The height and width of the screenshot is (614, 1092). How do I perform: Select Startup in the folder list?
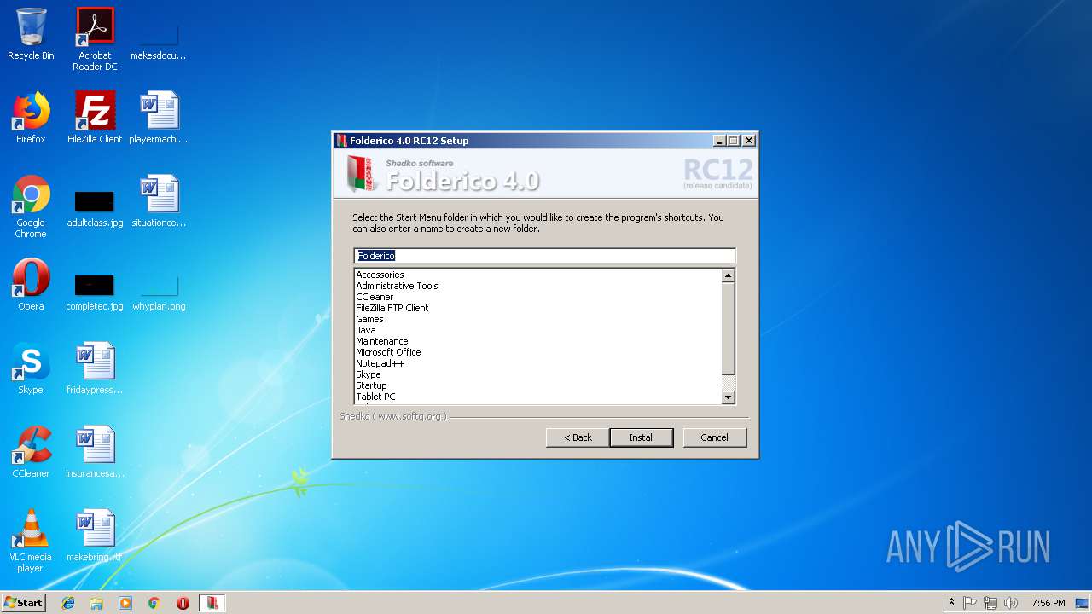[x=371, y=385]
